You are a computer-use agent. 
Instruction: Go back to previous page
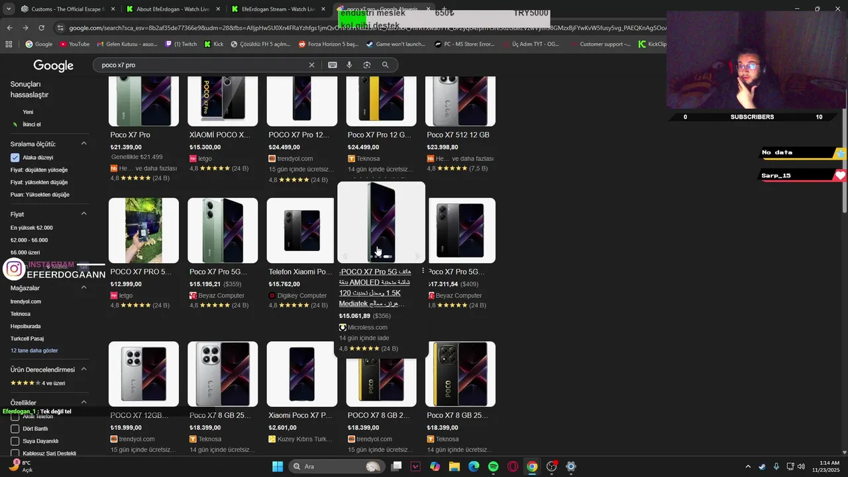(9, 28)
